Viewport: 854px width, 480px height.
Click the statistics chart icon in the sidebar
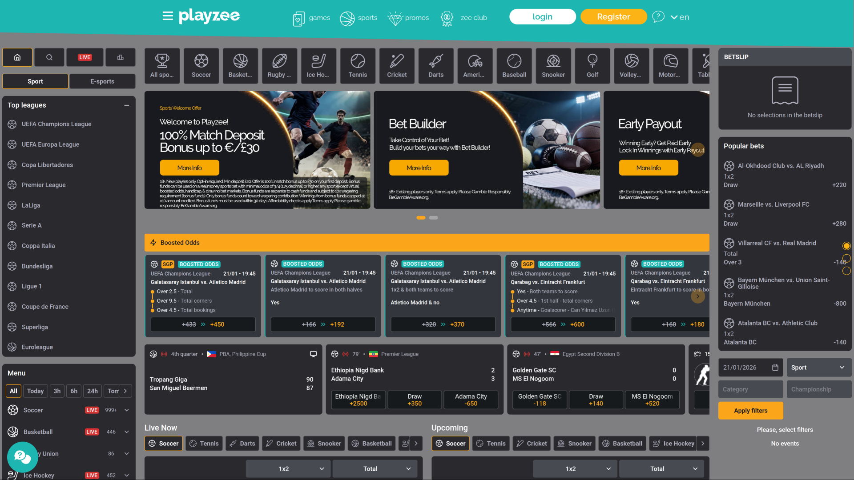click(x=120, y=57)
